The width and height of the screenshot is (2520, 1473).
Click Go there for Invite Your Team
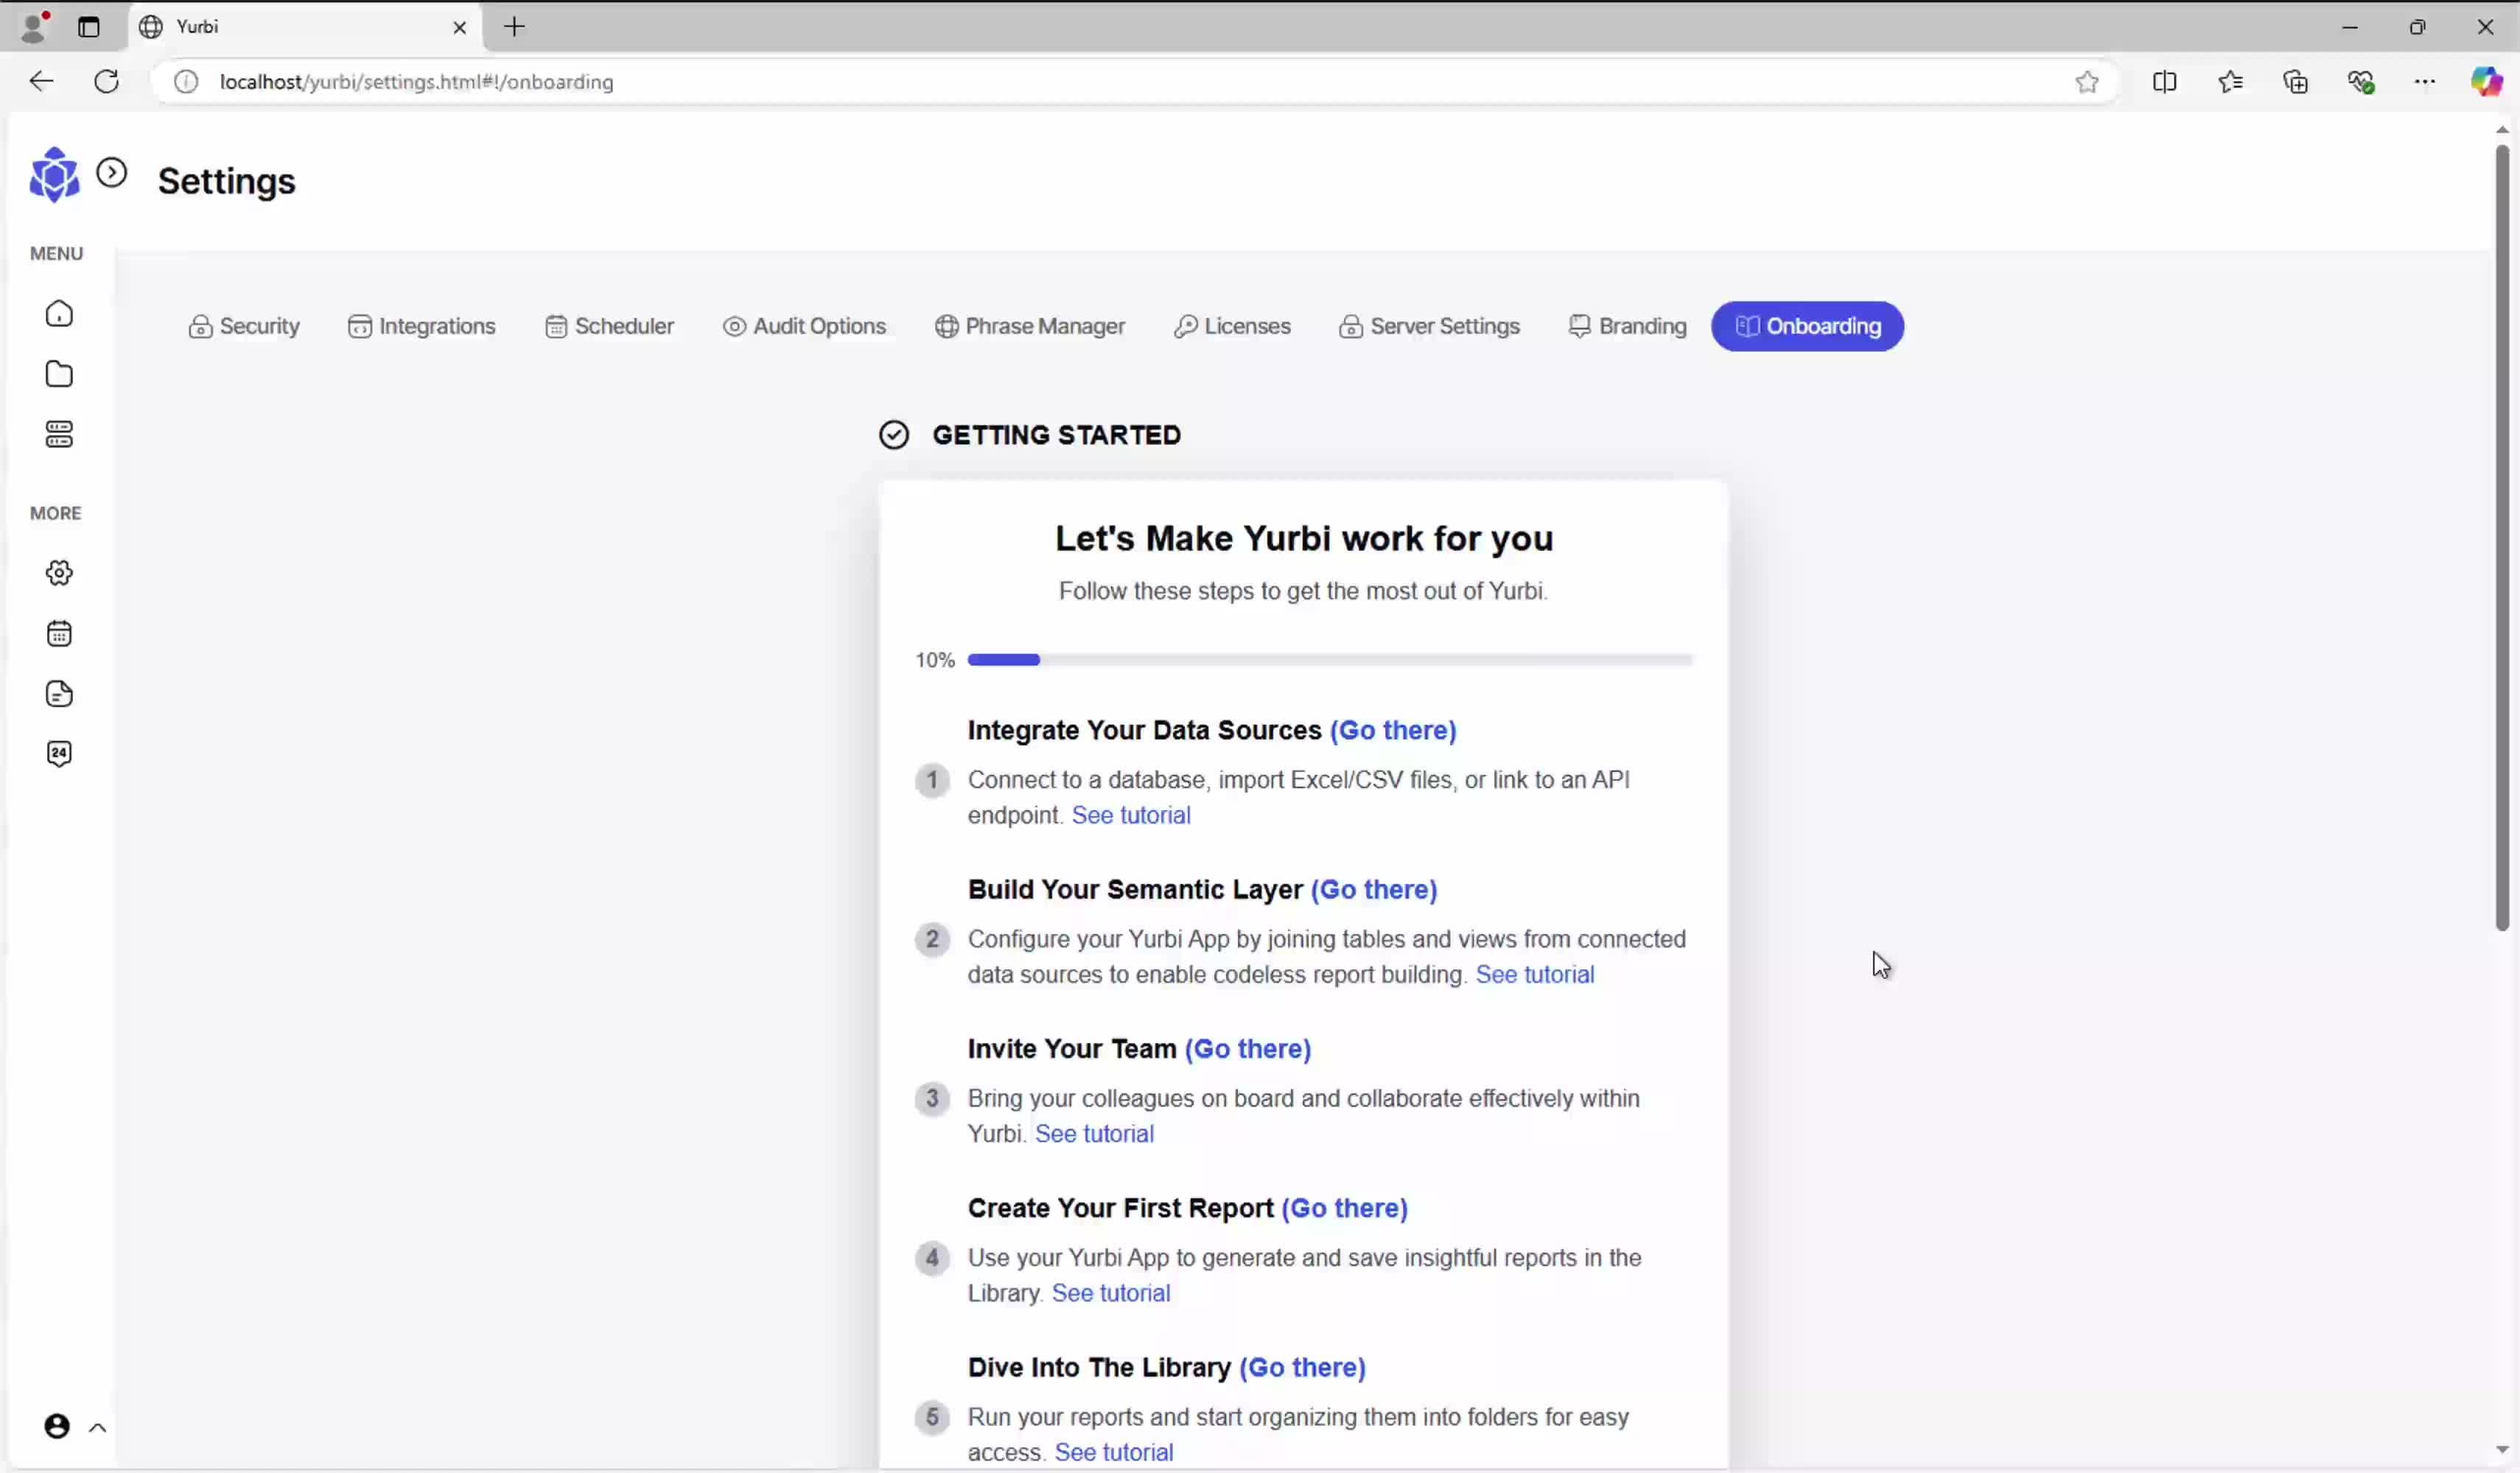coord(1248,1050)
